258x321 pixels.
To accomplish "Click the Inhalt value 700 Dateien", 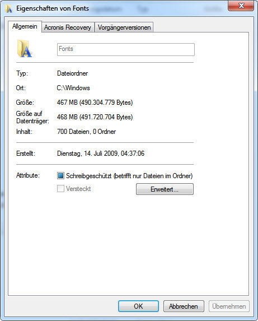I will [x=87, y=132].
